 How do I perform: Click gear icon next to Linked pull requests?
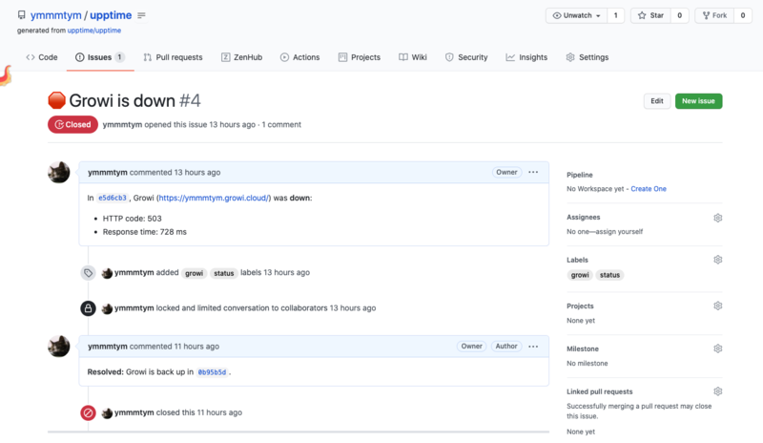point(718,391)
